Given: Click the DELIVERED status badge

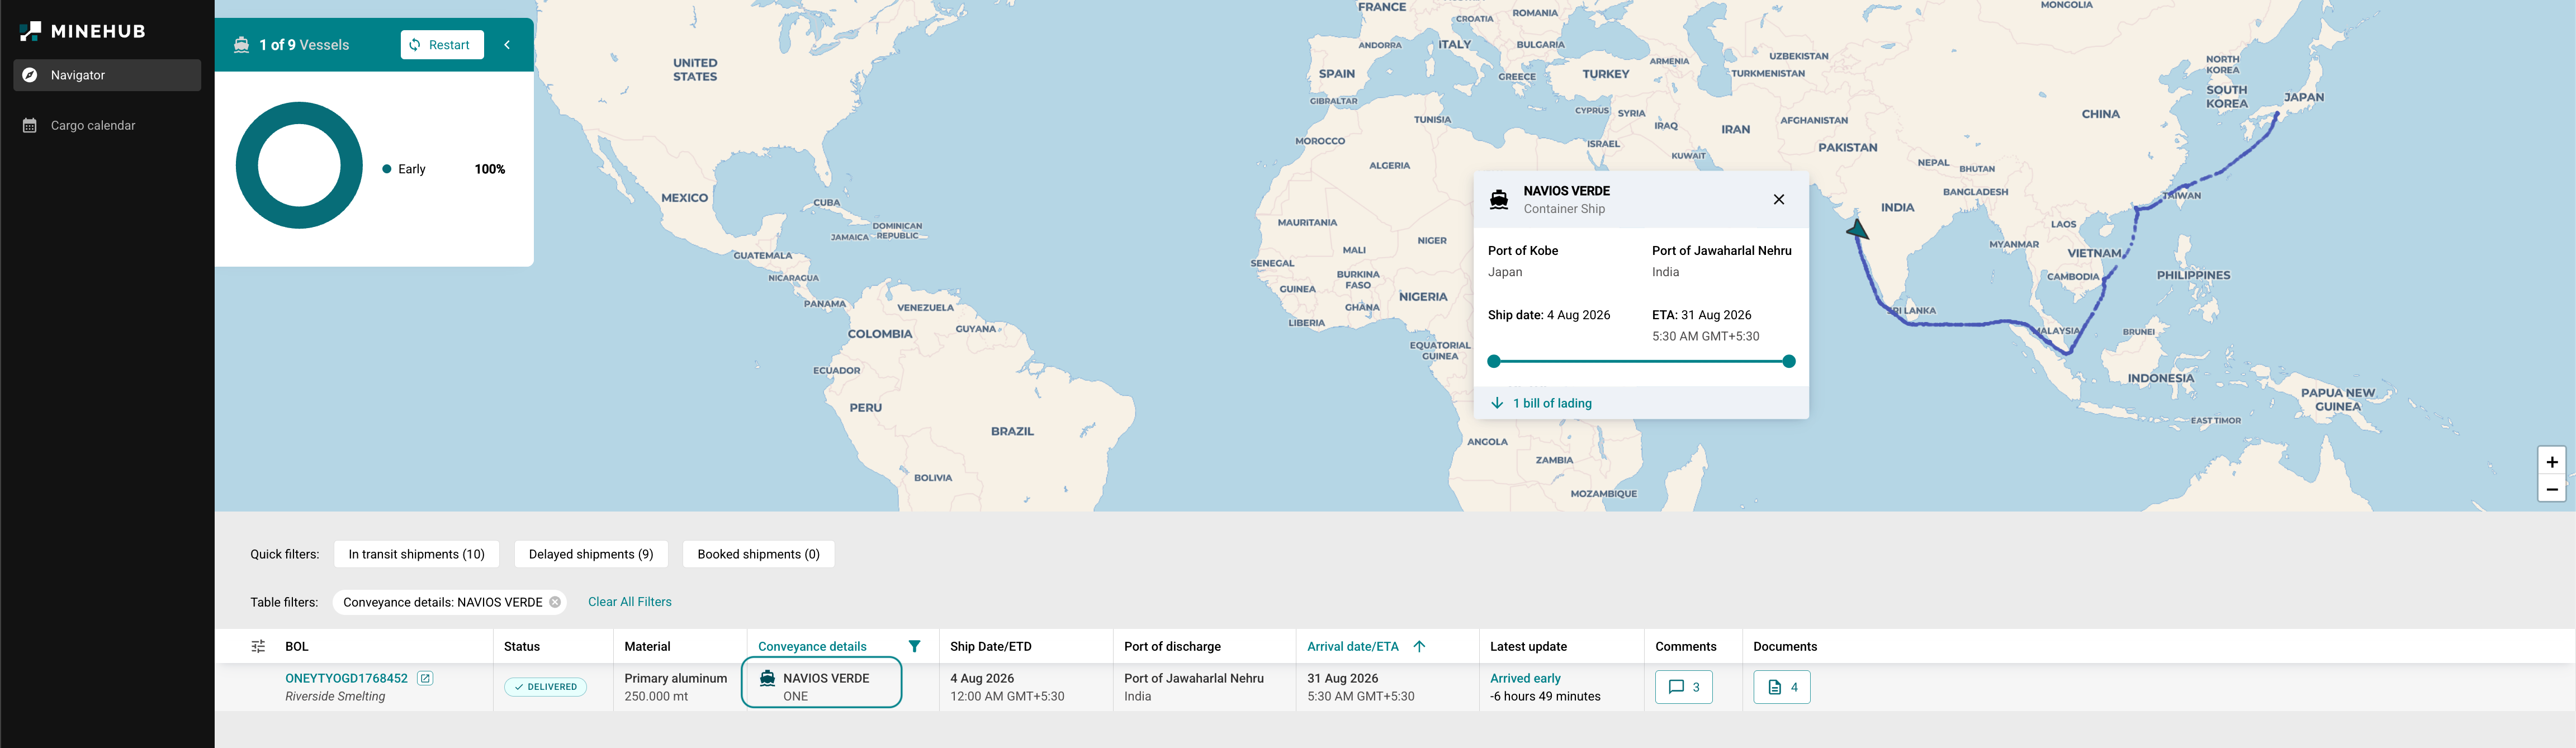Looking at the screenshot, I should [545, 687].
